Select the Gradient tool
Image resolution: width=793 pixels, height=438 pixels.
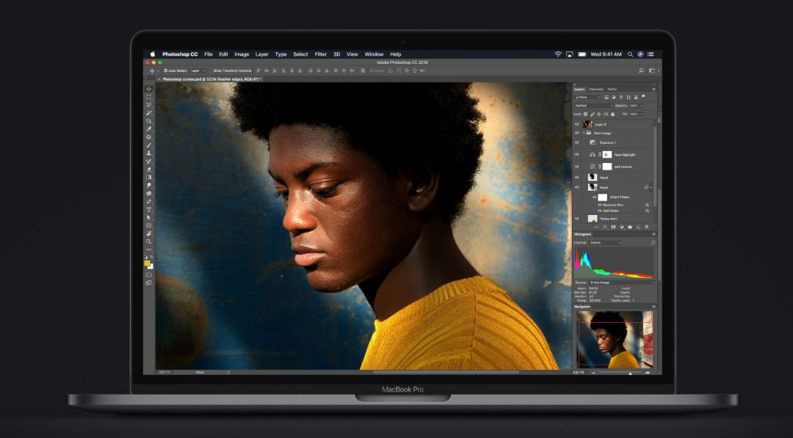coord(148,178)
